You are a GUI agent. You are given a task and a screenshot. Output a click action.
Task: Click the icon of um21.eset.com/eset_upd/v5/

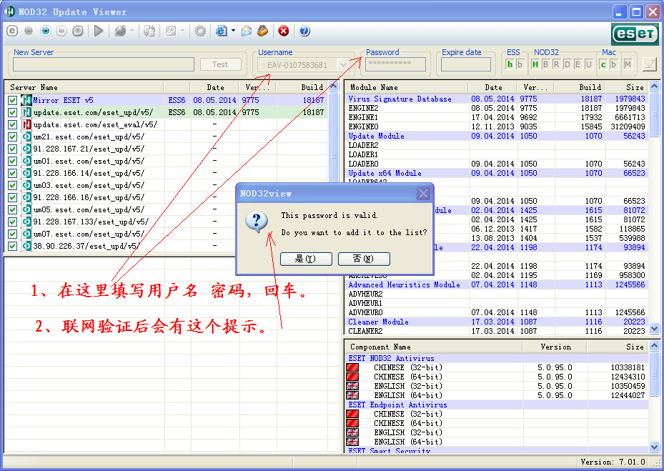click(26, 137)
